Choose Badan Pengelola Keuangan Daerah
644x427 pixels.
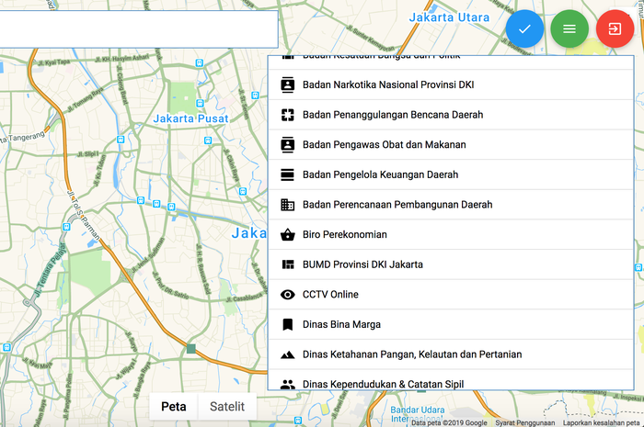coord(451,174)
